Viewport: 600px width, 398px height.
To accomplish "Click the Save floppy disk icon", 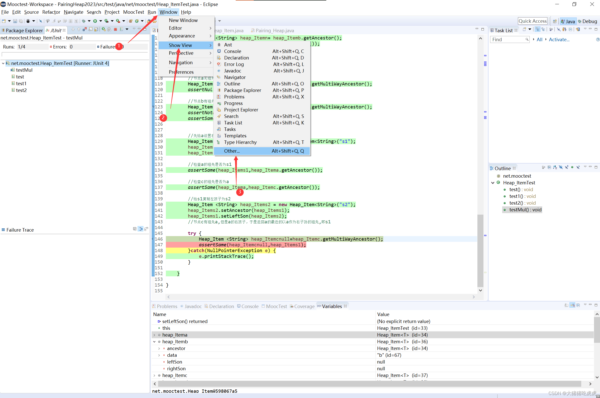I will (x=15, y=21).
